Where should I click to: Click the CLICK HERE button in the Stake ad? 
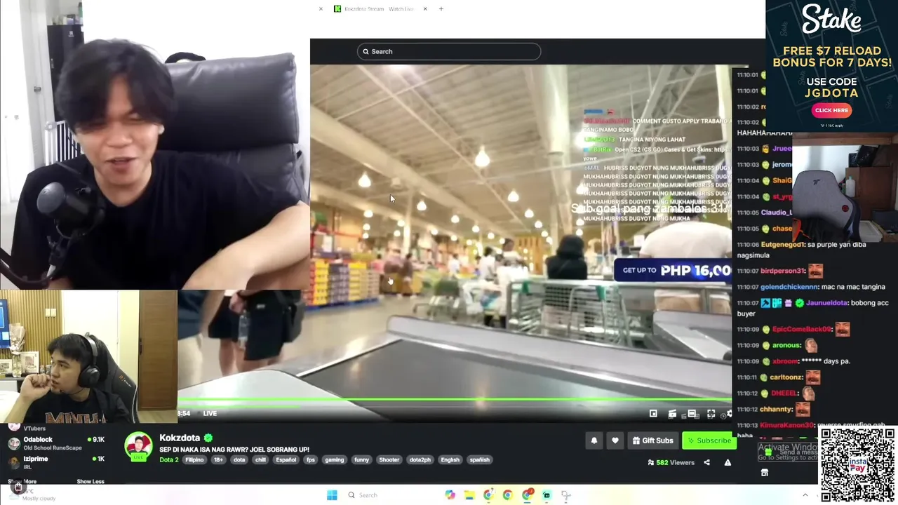[831, 110]
